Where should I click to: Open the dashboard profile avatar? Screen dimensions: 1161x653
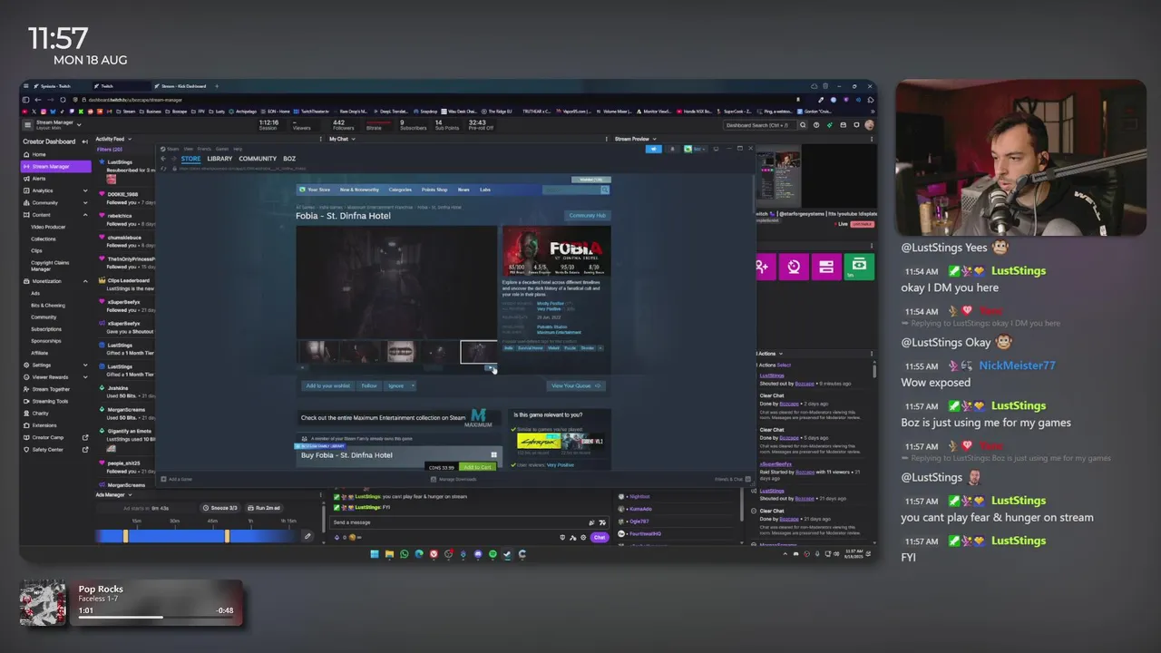pos(870,125)
